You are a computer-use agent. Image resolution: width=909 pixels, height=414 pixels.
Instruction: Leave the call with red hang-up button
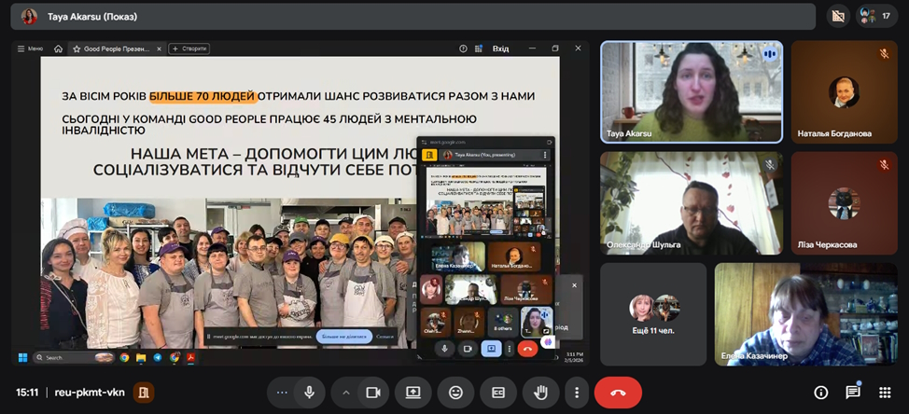tap(618, 393)
